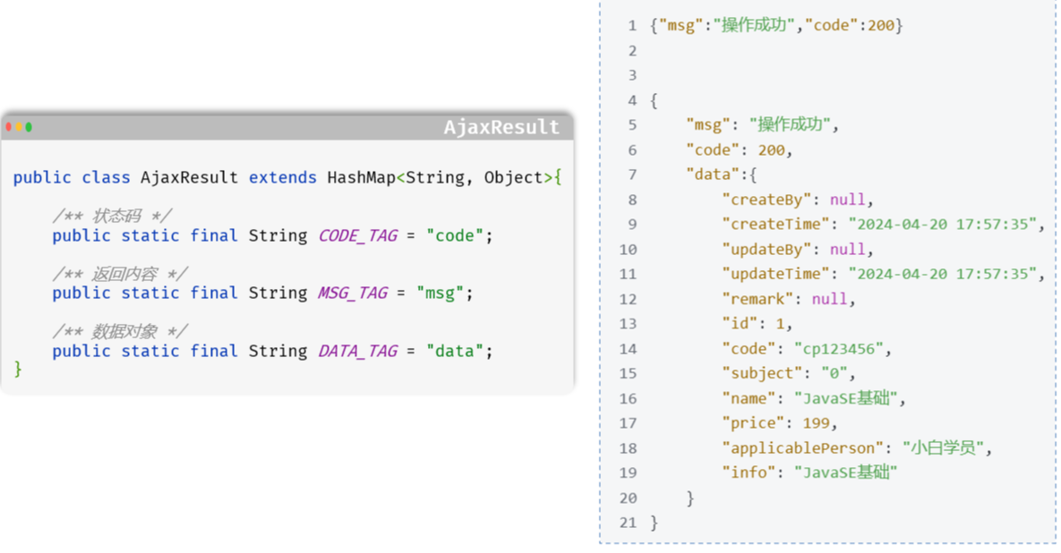The width and height of the screenshot is (1061, 553).
Task: Click the 数据对象 comment line
Action: (x=120, y=331)
